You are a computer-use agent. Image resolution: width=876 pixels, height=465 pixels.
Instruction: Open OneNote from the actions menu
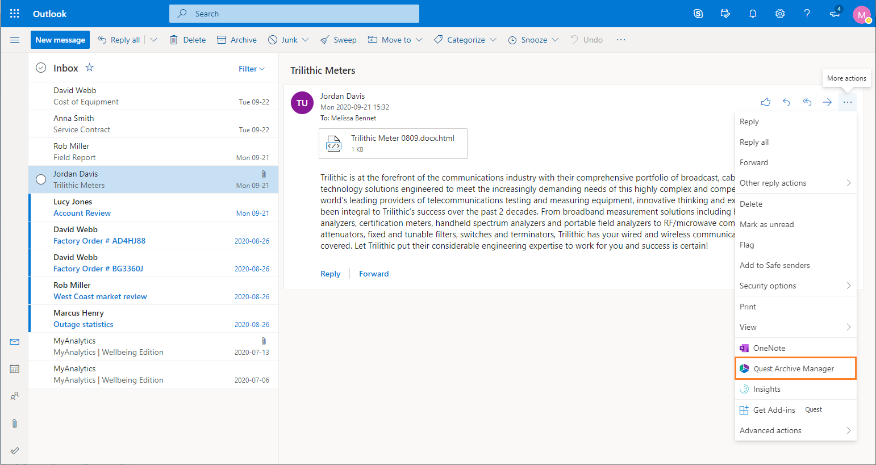[x=796, y=348]
